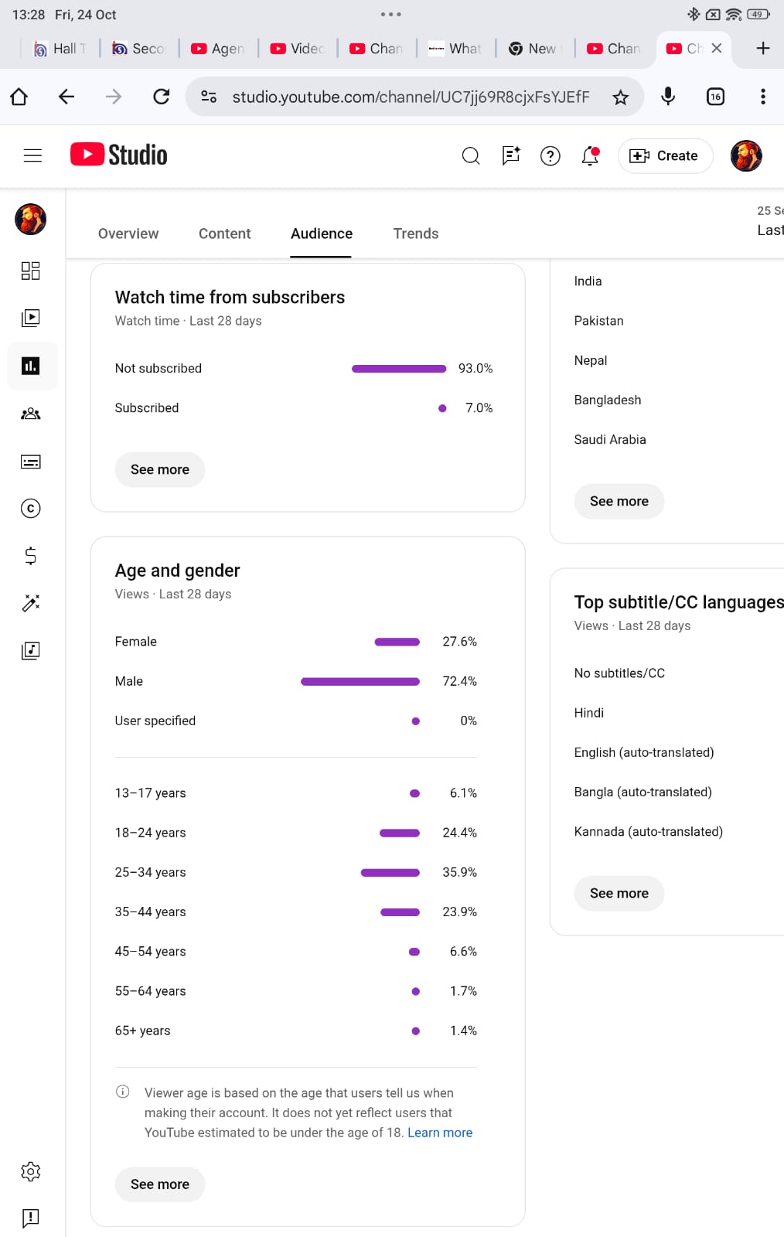The height and width of the screenshot is (1237, 784).
Task: Switch to the Overview tab
Action: [128, 233]
